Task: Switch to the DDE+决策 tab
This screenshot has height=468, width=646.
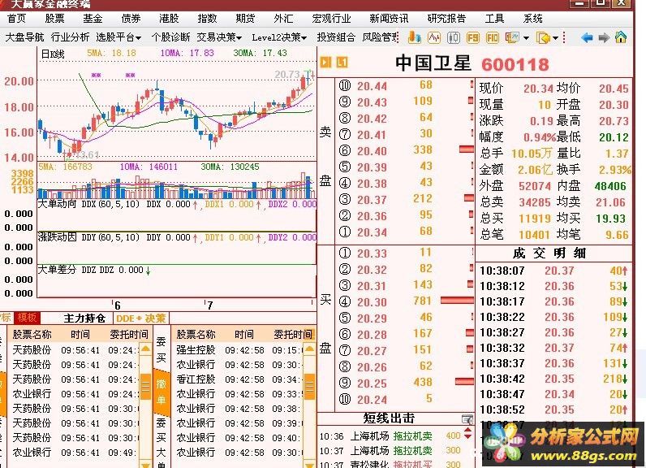Action: (x=141, y=318)
